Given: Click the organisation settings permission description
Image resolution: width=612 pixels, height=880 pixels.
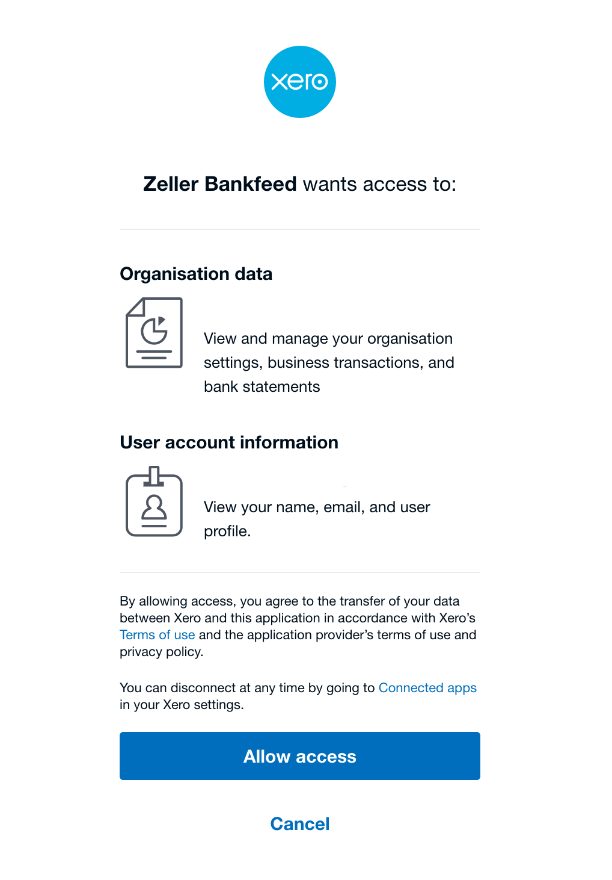Looking at the screenshot, I should [328, 362].
